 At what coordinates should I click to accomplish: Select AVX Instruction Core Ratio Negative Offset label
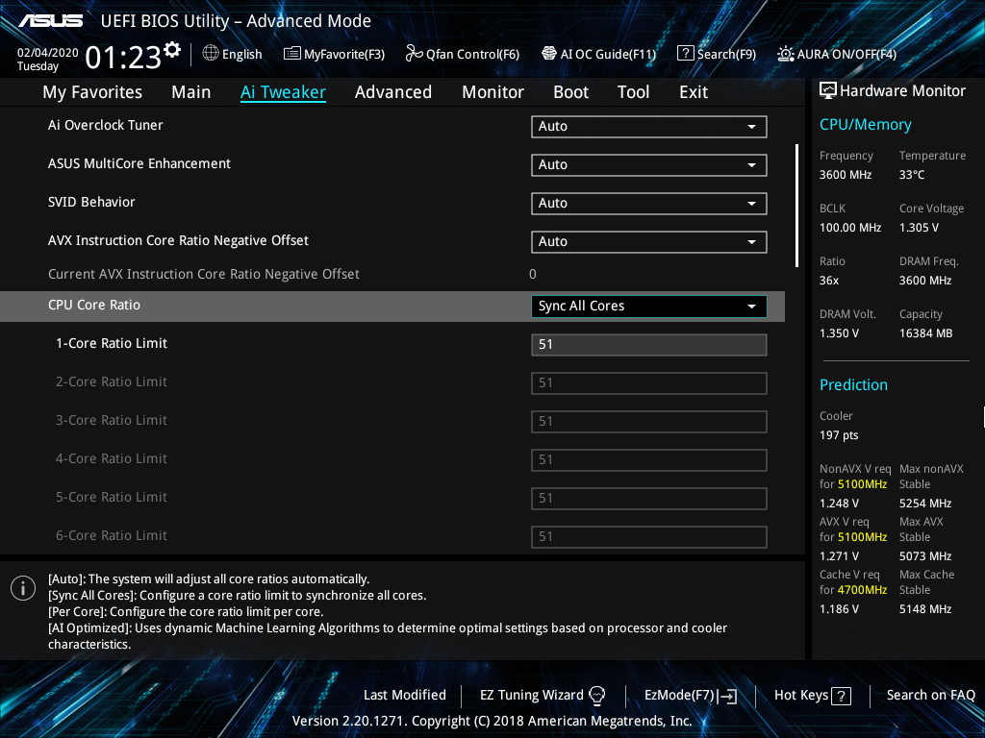(178, 240)
